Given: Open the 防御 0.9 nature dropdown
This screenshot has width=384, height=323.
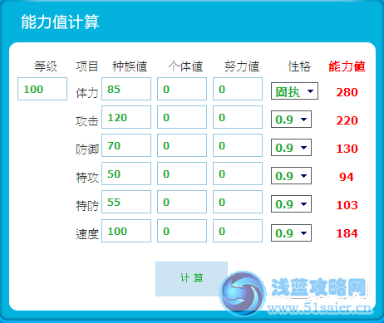Looking at the screenshot, I should (x=291, y=148).
